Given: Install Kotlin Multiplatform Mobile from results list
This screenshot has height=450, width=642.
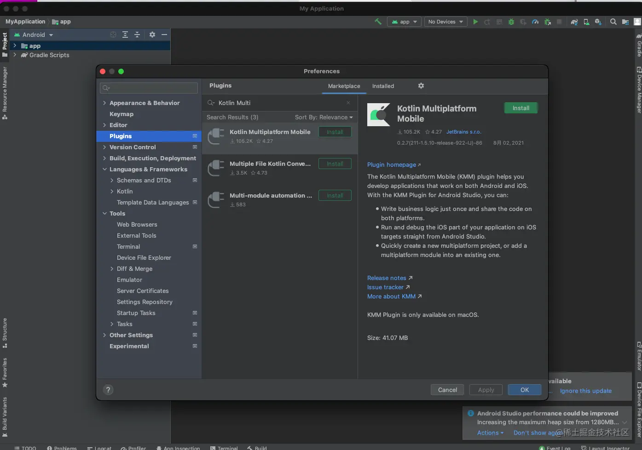Looking at the screenshot, I should tap(335, 132).
